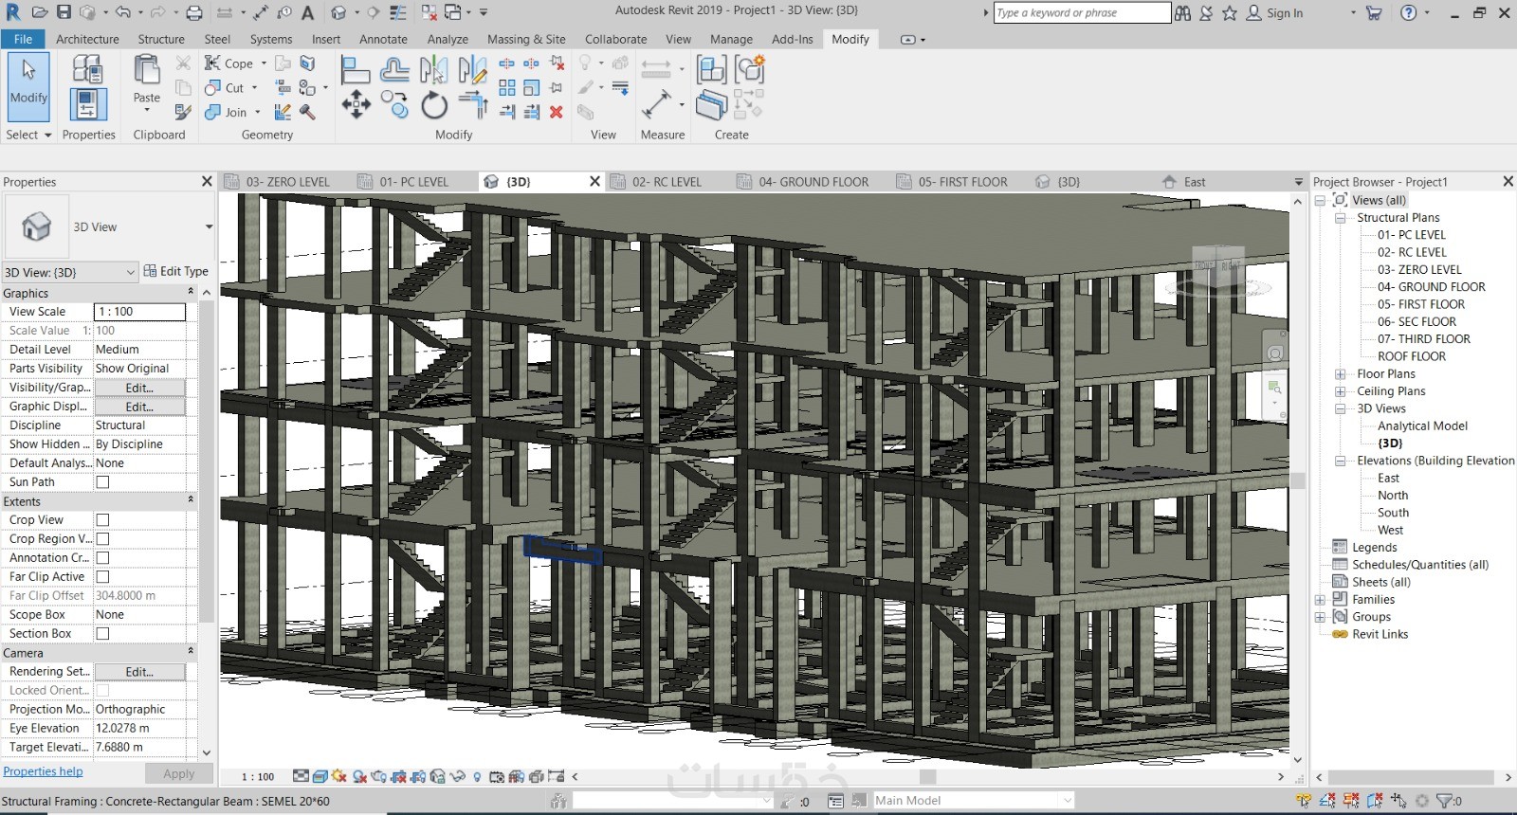
Task: Open the Structure ribbon tab
Action: click(161, 39)
